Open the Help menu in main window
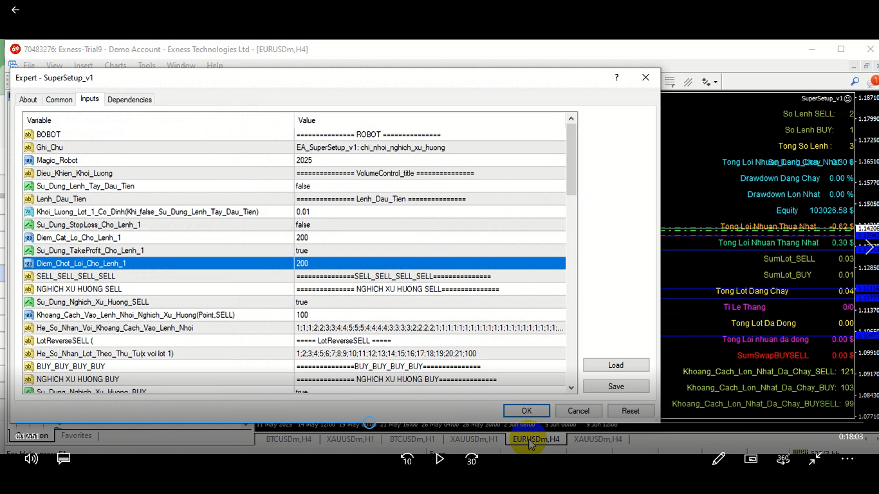 pos(214,66)
